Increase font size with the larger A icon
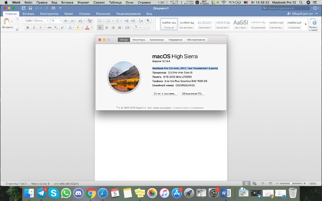Screen dimensions: 322x201 point(66,21)
